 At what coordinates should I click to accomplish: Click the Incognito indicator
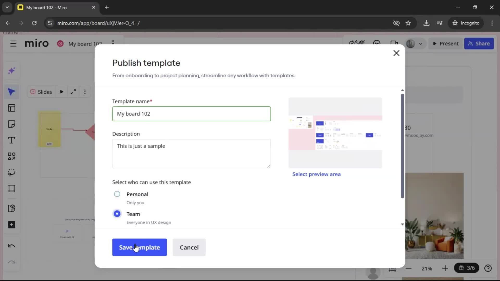(466, 23)
